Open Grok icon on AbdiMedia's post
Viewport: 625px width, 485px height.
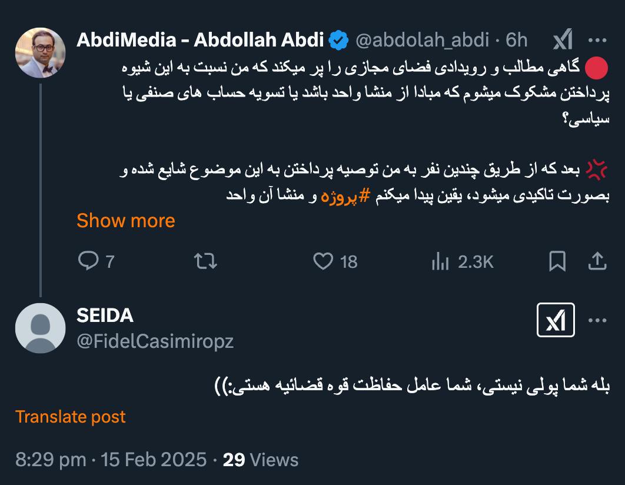click(563, 39)
